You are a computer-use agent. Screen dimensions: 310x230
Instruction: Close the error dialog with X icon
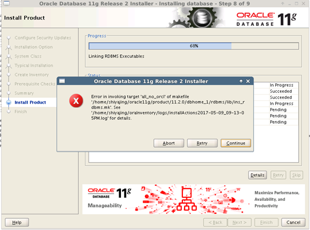click(x=248, y=81)
